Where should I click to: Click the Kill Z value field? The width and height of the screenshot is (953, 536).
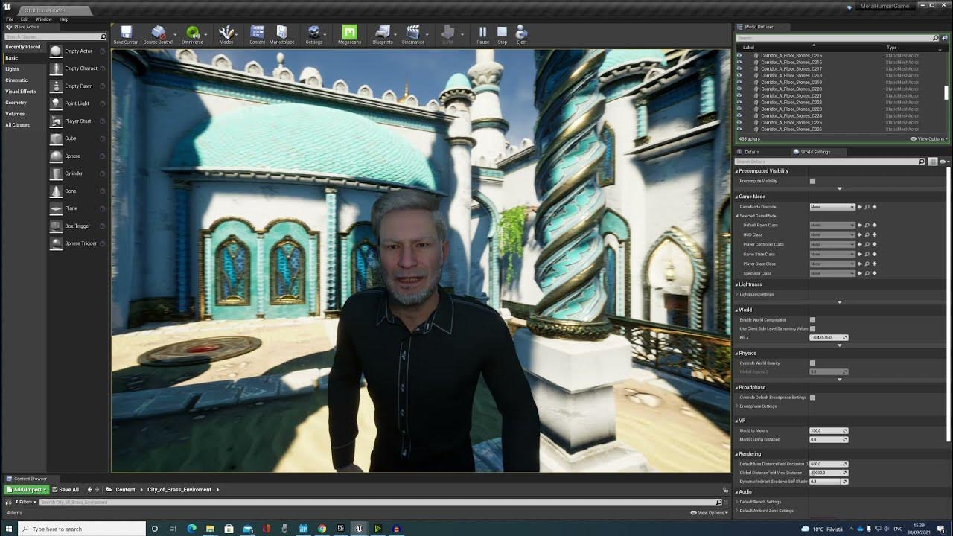[829, 337]
